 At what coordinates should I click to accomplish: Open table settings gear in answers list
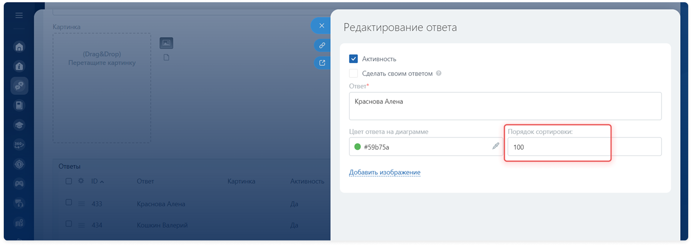[x=81, y=181]
